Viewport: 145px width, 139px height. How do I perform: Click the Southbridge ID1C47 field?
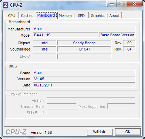(x=84, y=49)
